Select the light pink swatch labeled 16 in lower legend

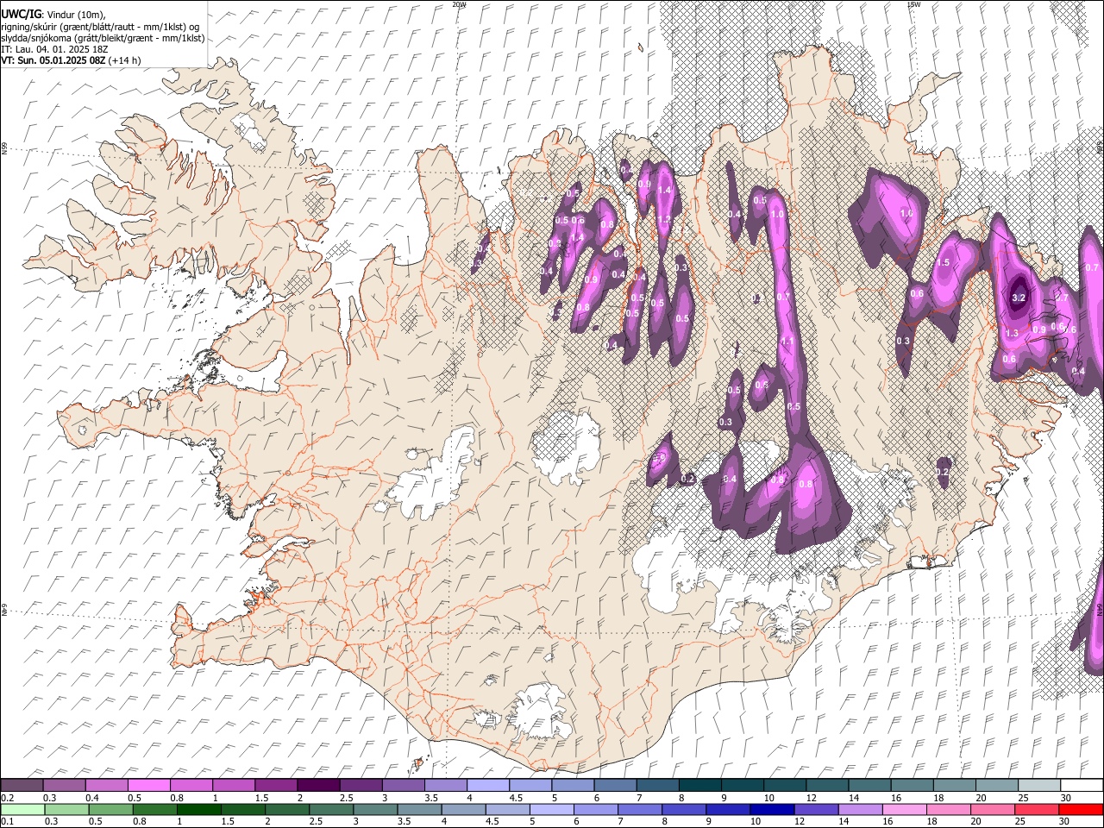coord(903,809)
